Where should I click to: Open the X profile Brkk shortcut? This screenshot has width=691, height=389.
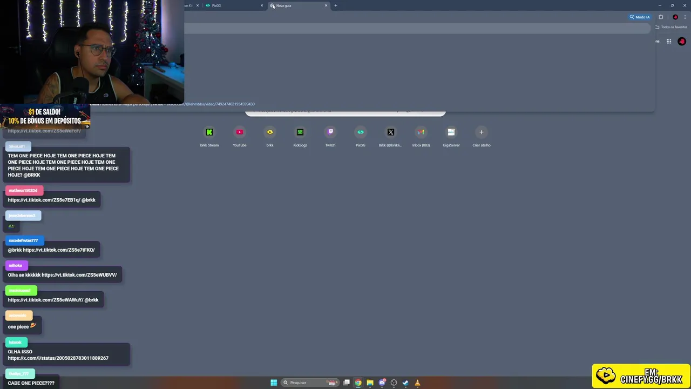click(391, 136)
